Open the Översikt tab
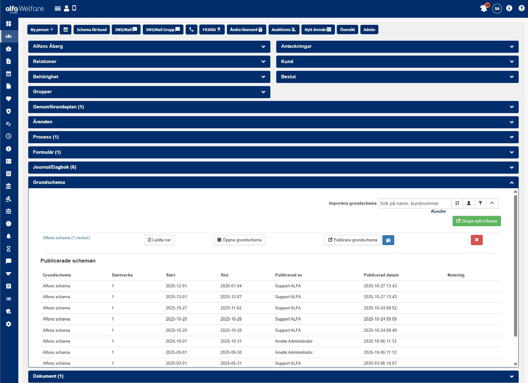 [347, 30]
